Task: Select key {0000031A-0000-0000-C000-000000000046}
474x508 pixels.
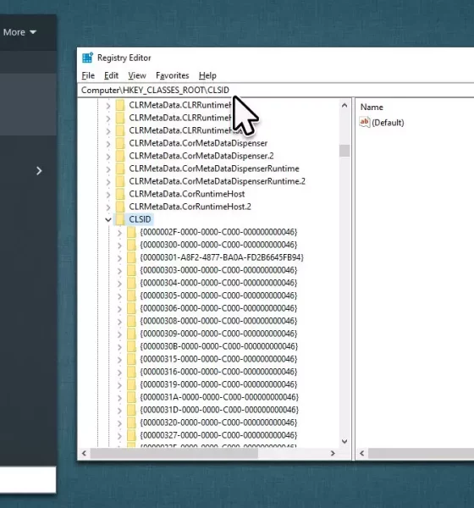Action: [x=219, y=397]
